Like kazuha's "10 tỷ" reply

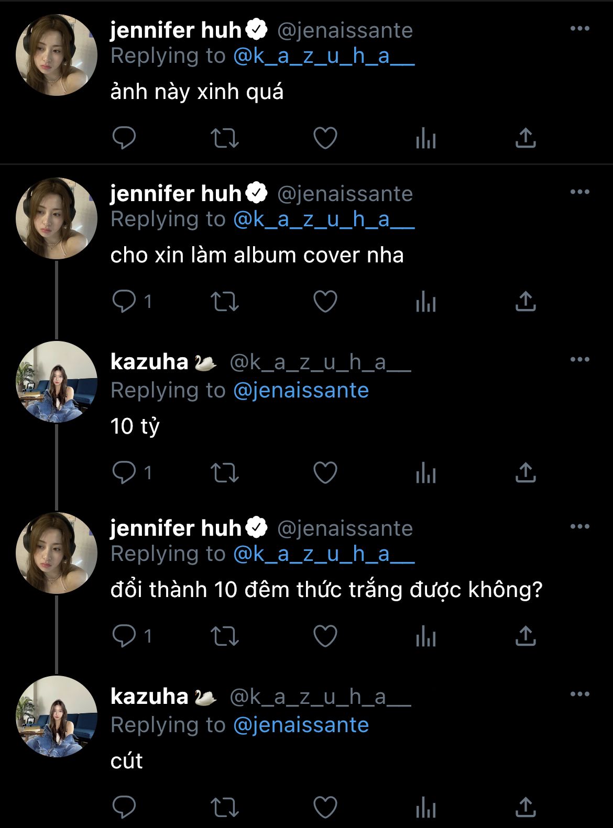(325, 473)
